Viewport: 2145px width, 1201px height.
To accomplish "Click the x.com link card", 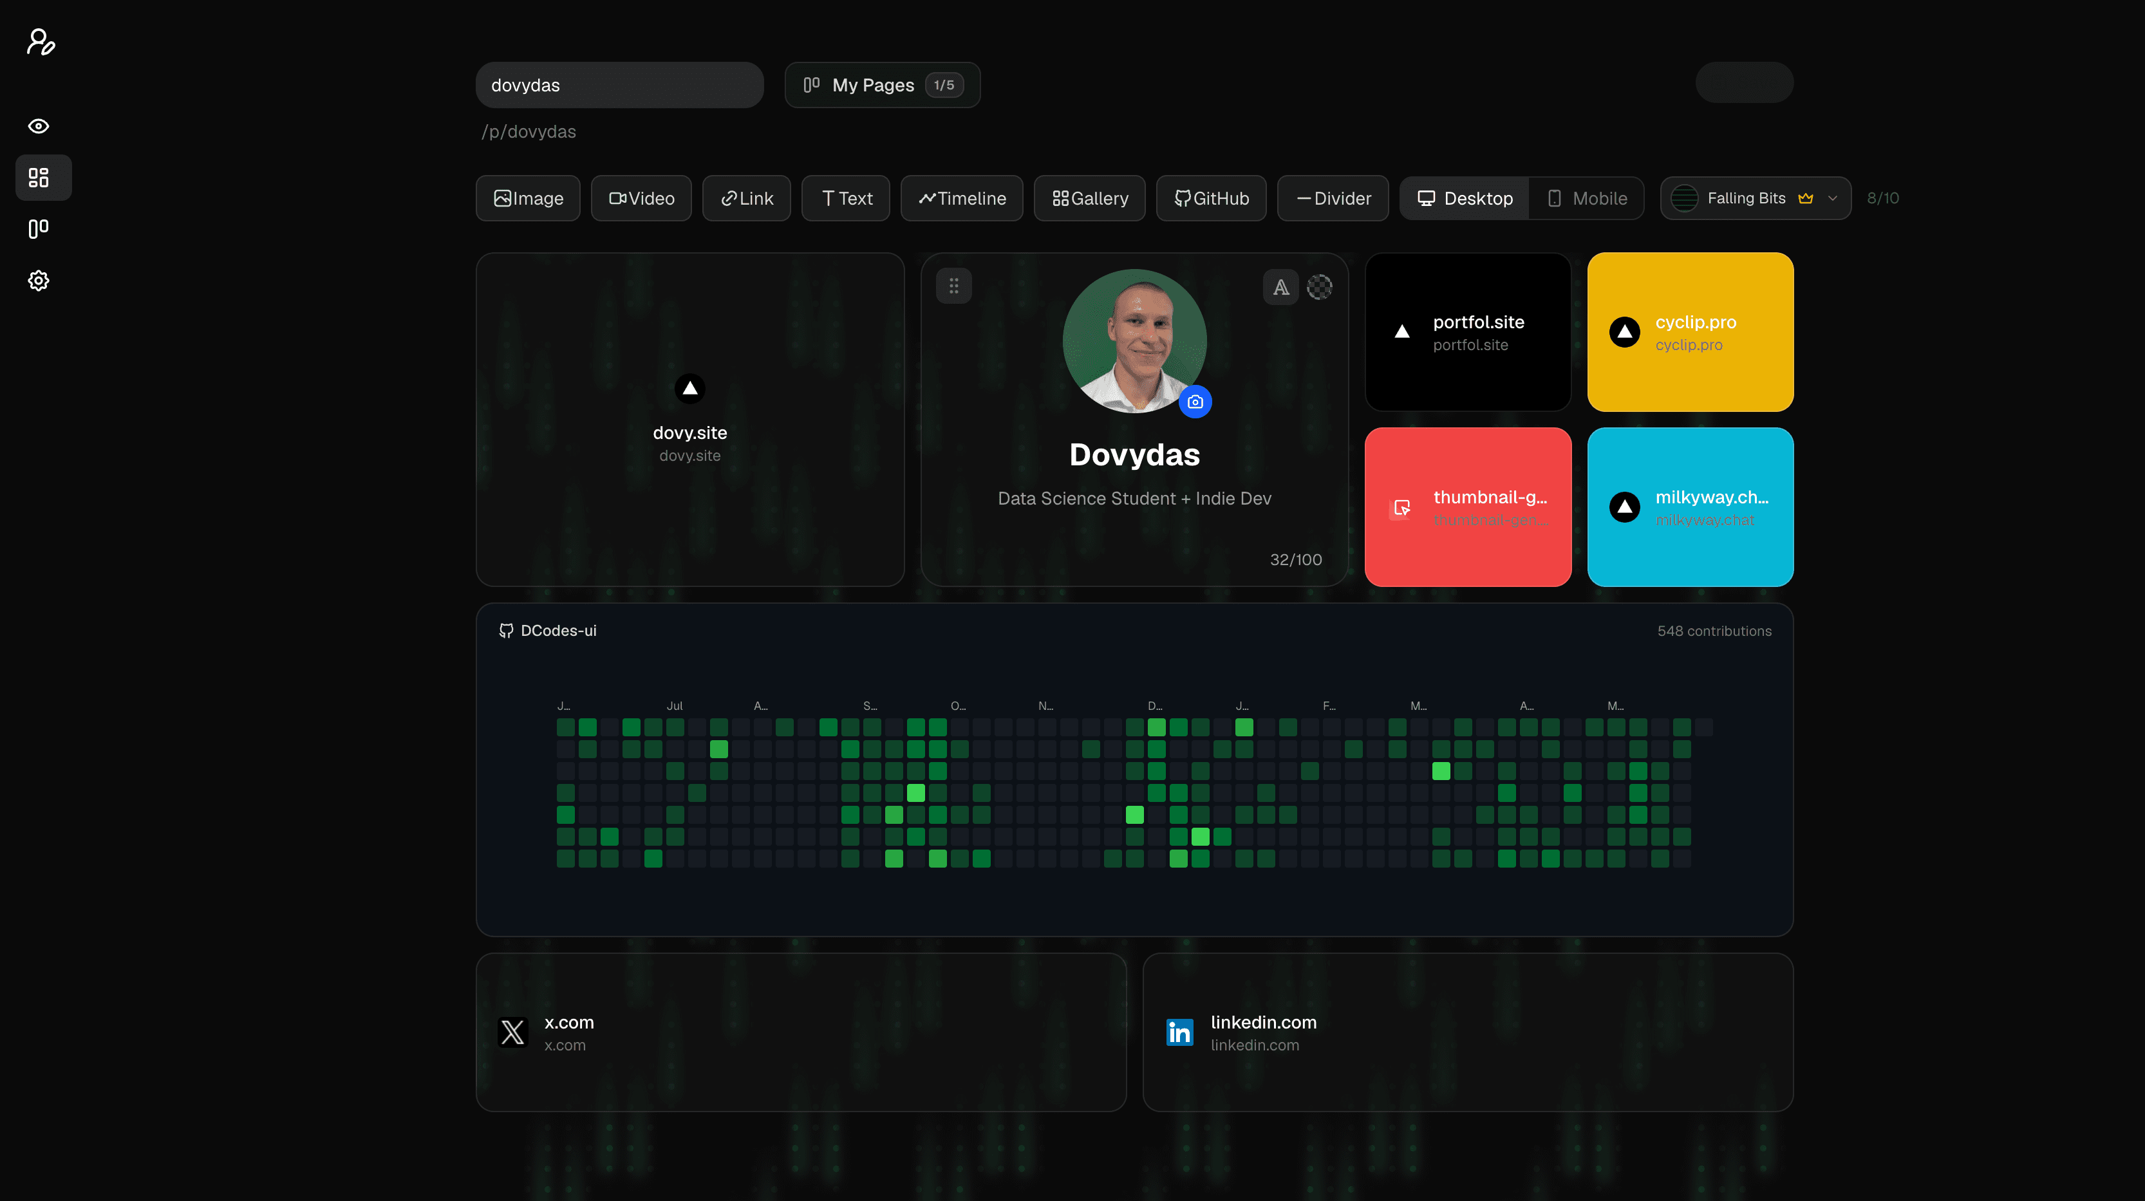I will [801, 1032].
